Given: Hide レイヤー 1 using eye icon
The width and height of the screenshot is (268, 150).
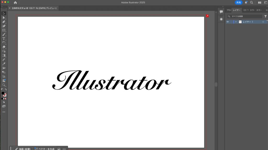Looking at the screenshot, I should (x=227, y=22).
